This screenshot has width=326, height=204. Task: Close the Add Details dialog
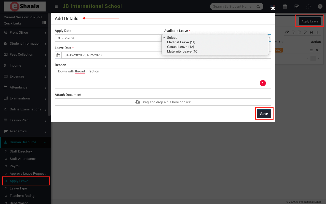pos(273,9)
